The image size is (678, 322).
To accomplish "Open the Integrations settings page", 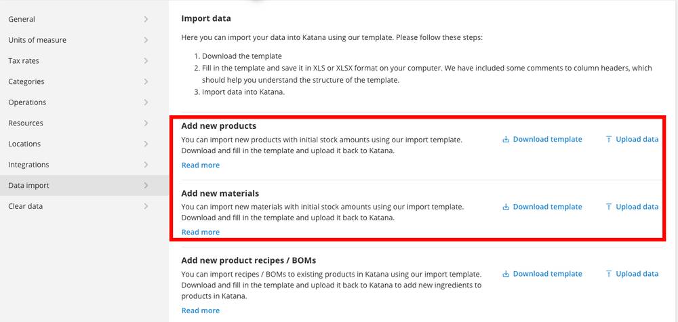I will click(84, 164).
